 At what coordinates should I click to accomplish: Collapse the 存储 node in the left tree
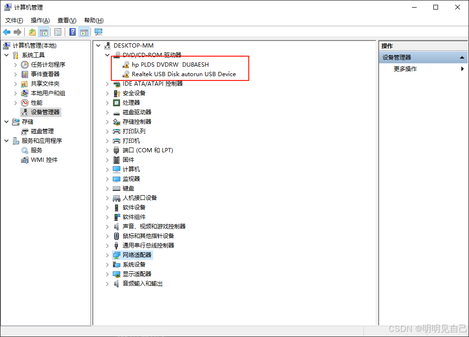coord(7,122)
